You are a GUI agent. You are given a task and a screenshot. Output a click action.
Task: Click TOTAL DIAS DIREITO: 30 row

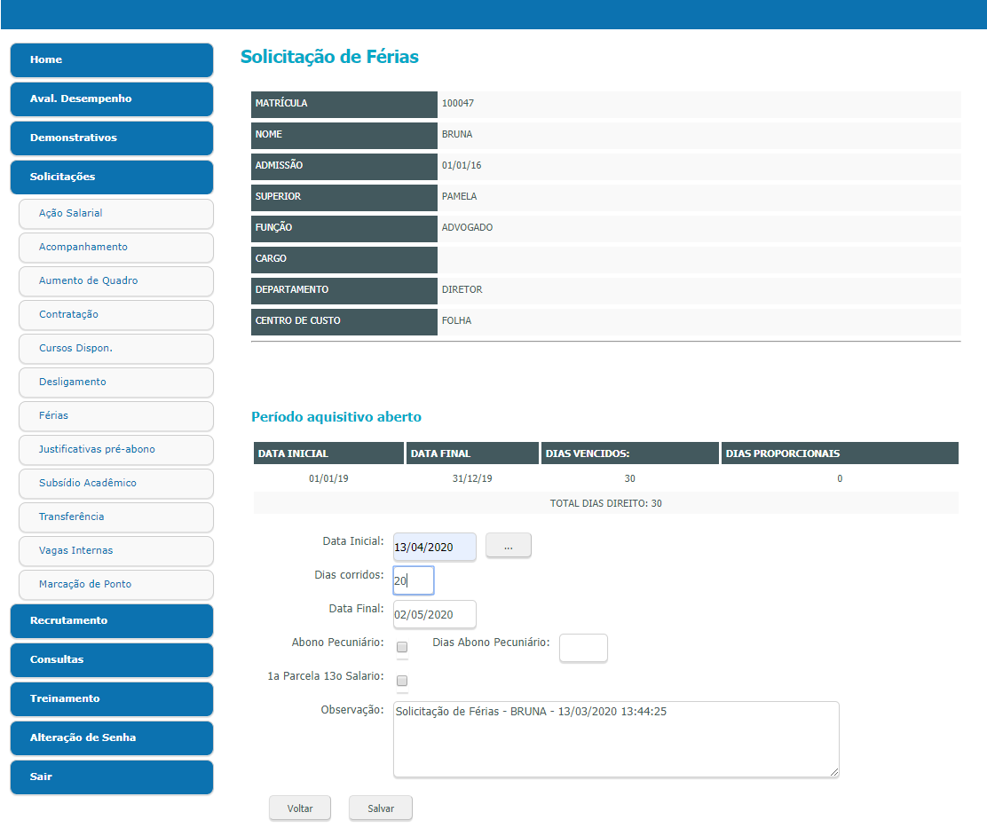pyautogui.click(x=605, y=503)
